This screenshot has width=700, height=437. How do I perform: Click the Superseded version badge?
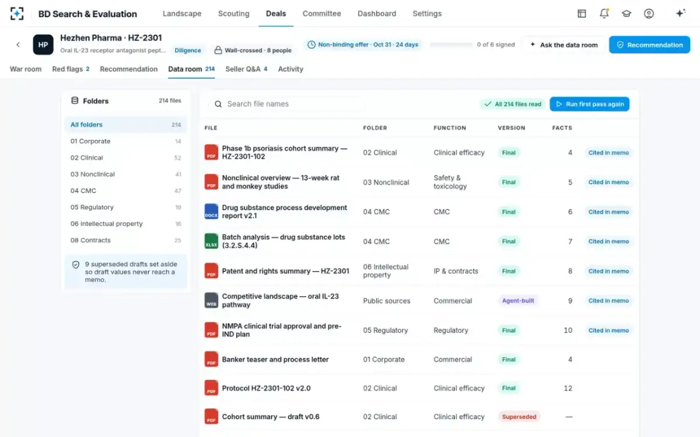pos(519,417)
